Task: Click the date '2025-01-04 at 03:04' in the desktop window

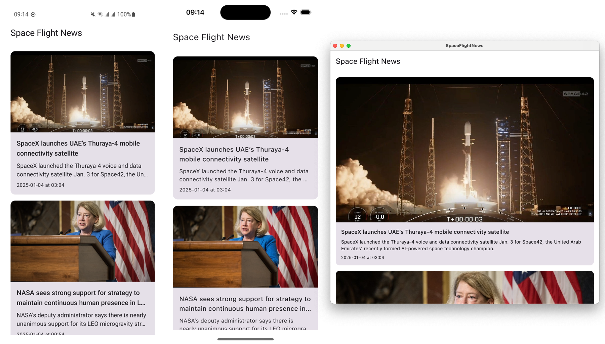Action: [362, 258]
